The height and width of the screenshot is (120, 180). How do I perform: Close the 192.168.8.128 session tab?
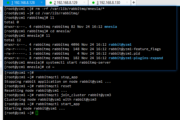coord(42,2)
